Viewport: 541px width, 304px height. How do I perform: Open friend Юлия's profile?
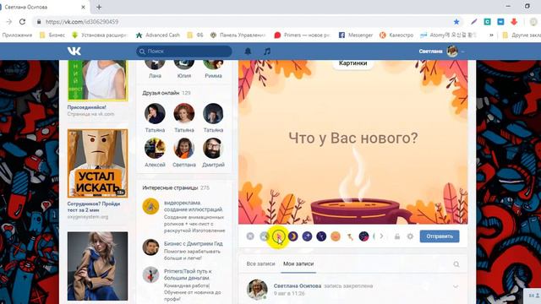tap(184, 75)
